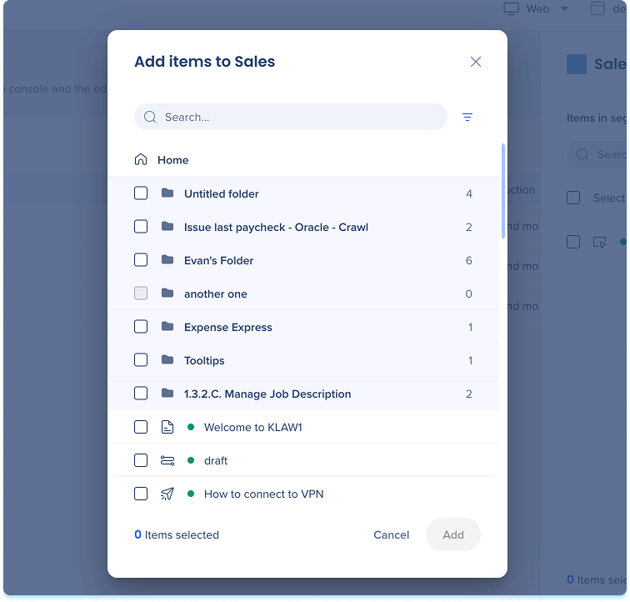Click the count 6 for Evan's Folder

[469, 261]
